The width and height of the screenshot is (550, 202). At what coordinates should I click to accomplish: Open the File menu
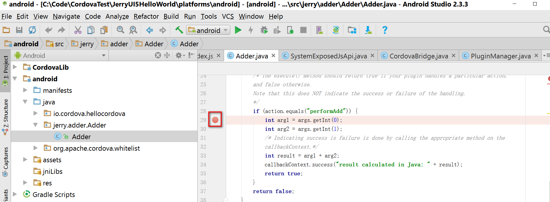(x=7, y=16)
